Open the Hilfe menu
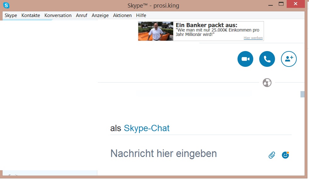 click(x=141, y=15)
